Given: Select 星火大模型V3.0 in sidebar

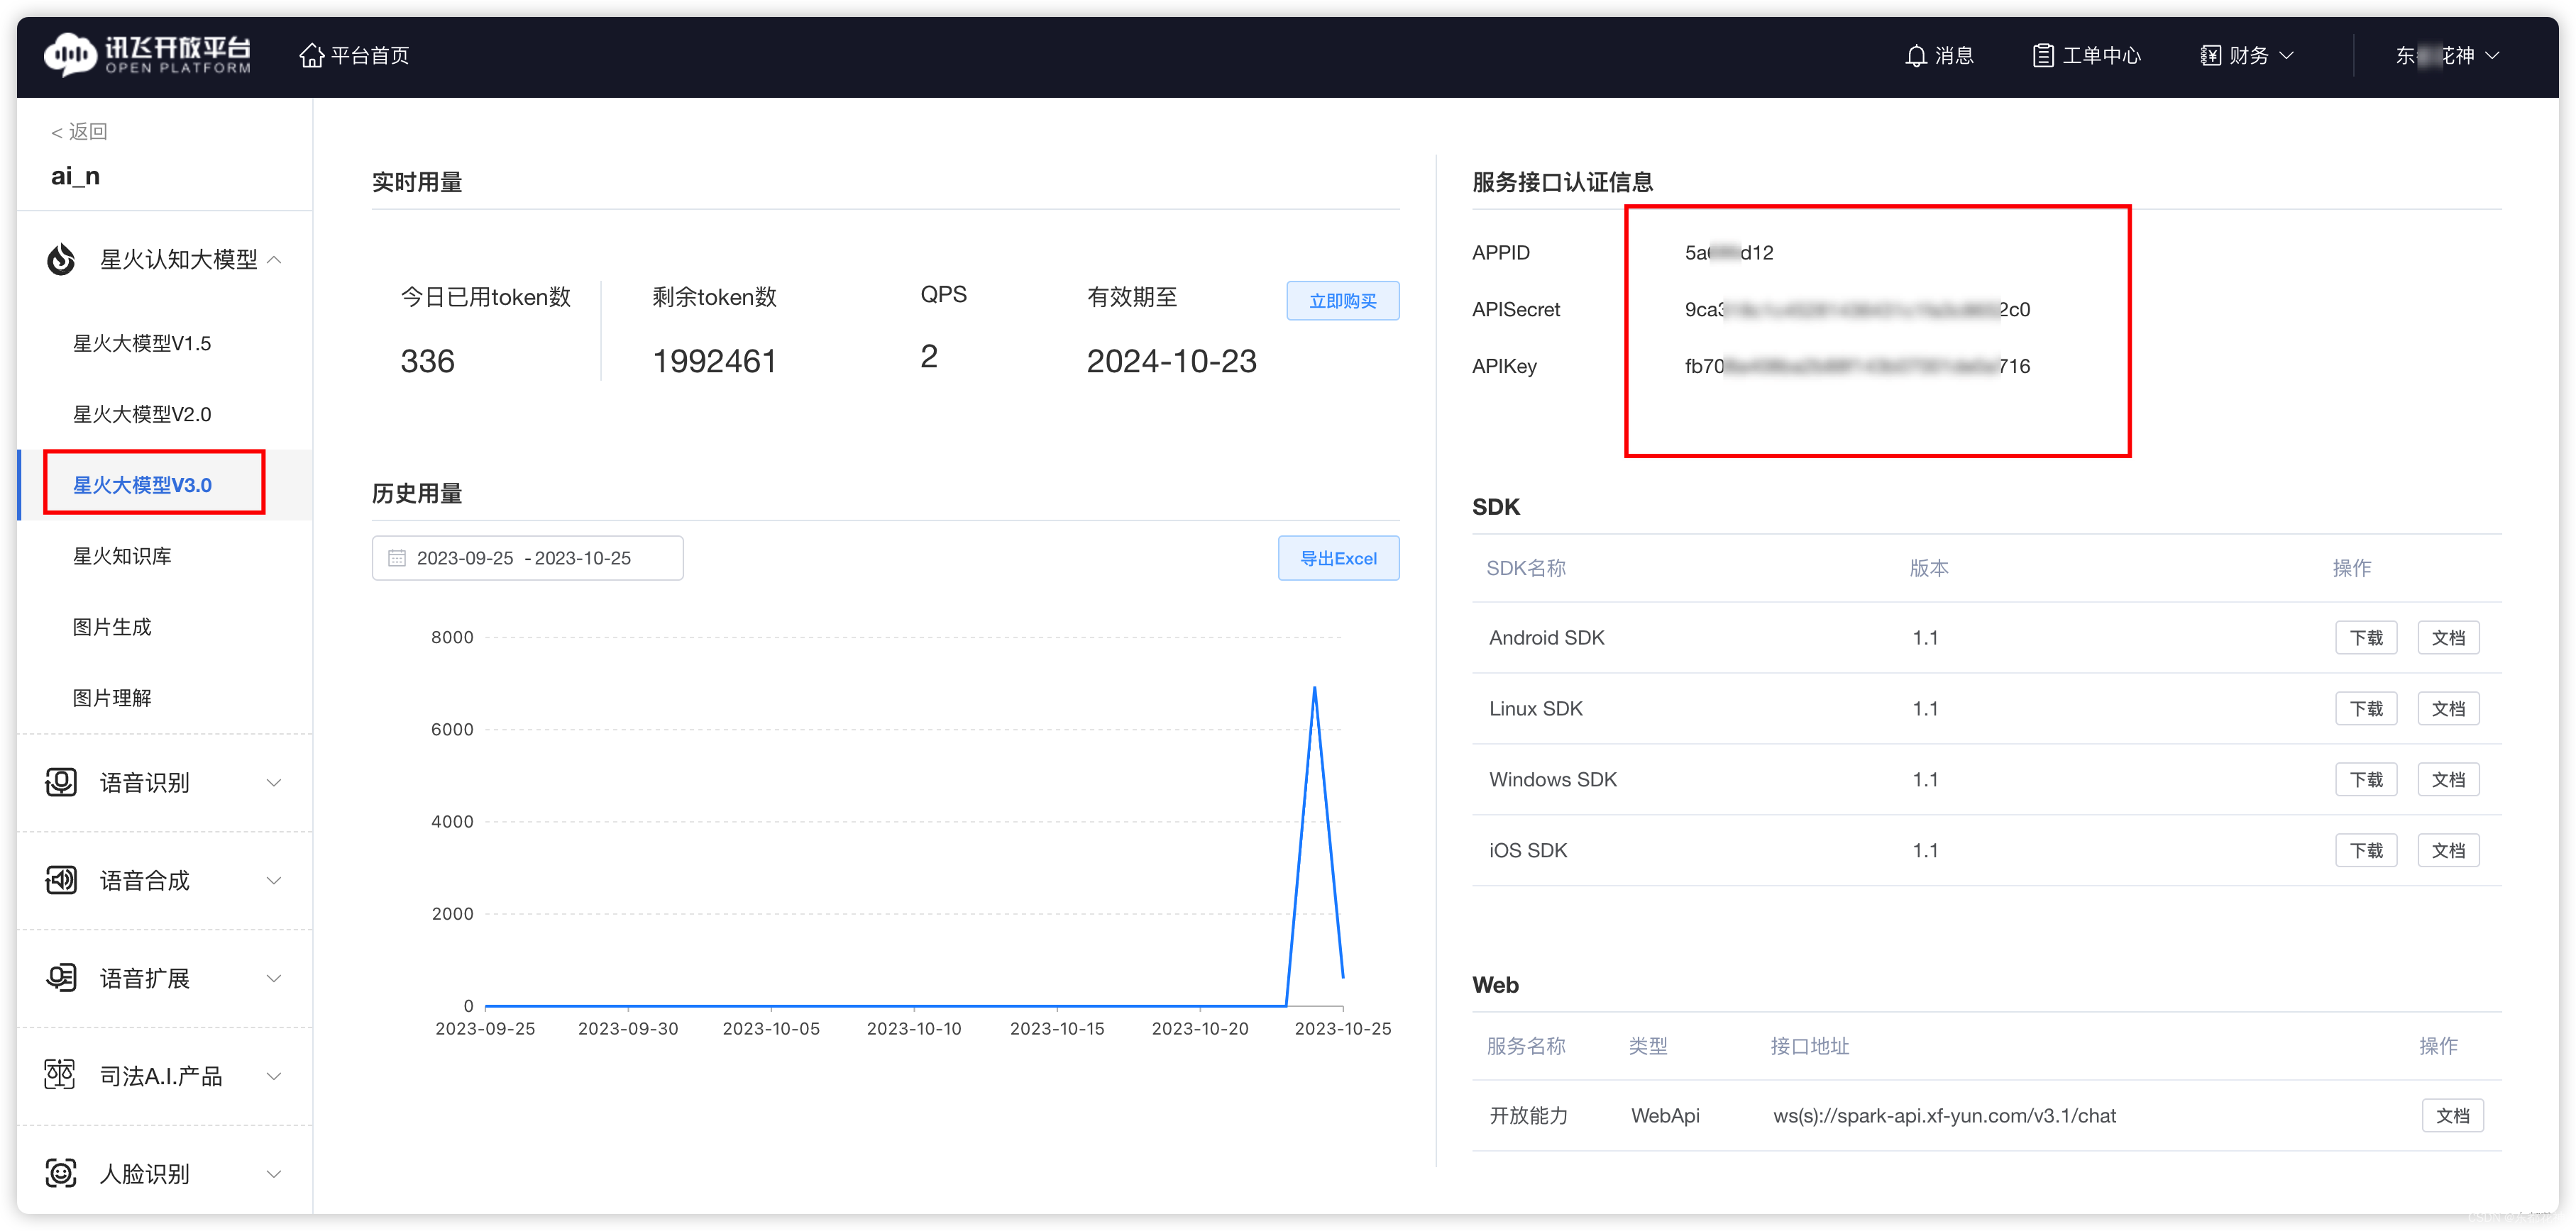Looking at the screenshot, I should pyautogui.click(x=142, y=486).
